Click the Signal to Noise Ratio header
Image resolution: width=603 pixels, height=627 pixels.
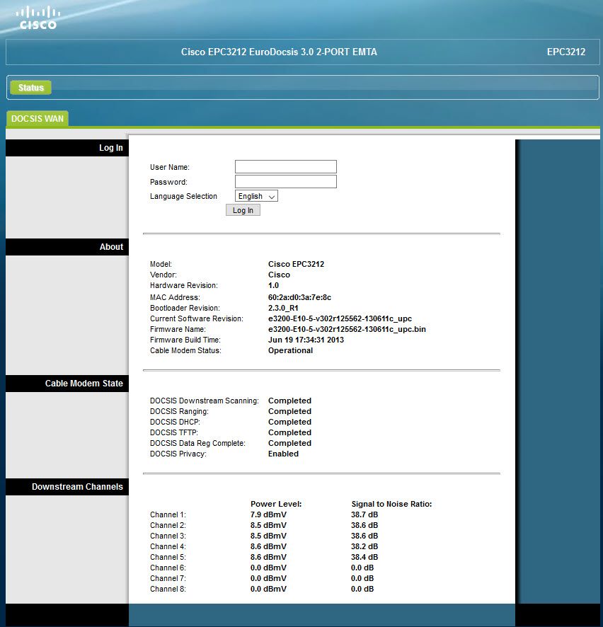(x=391, y=504)
